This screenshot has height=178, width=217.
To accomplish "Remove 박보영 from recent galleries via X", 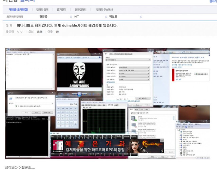I will [x=141, y=17].
